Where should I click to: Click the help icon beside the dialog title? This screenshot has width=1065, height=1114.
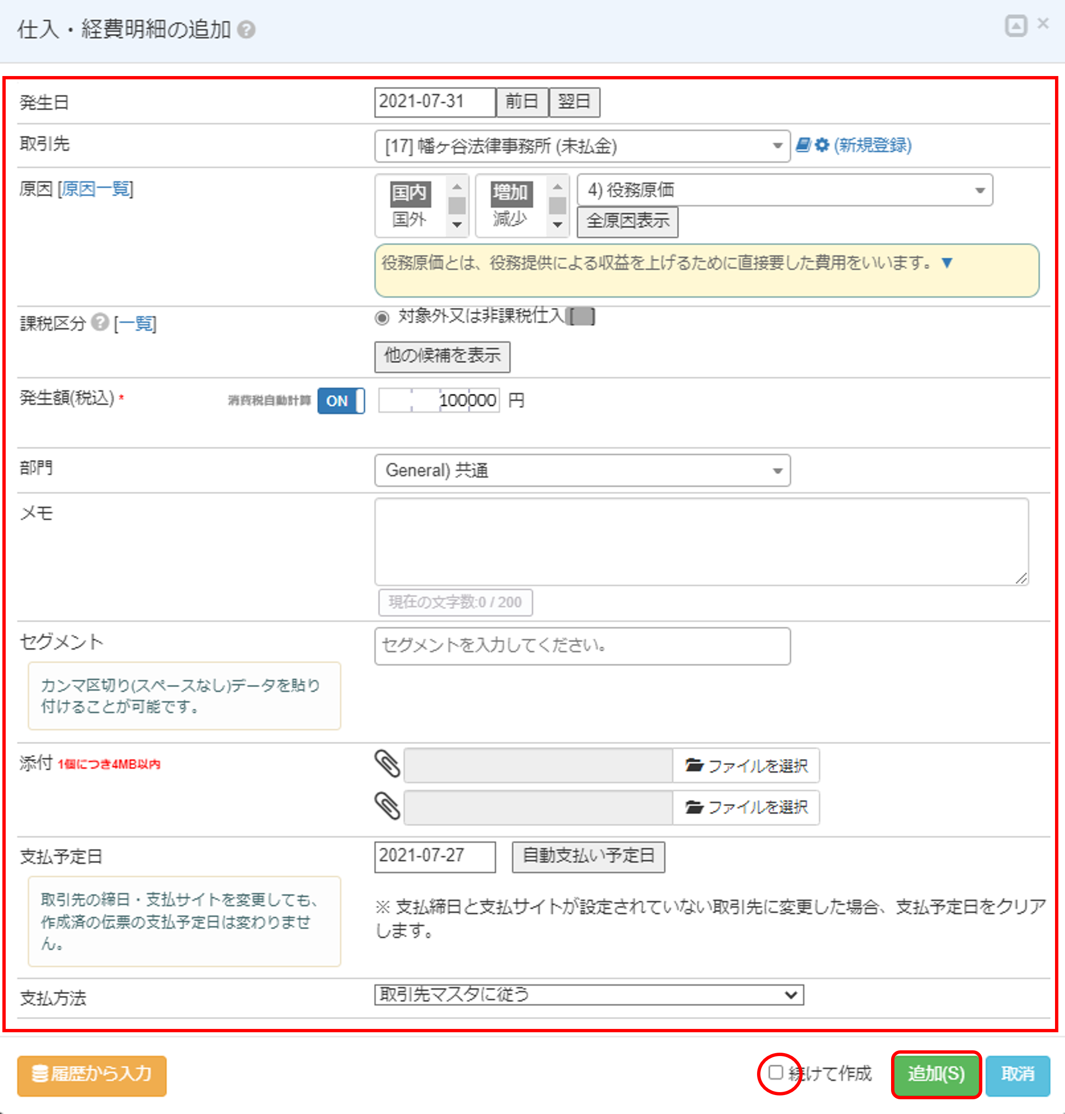click(x=246, y=29)
